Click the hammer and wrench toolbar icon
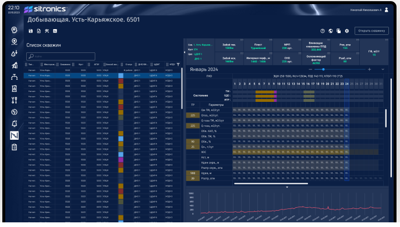This screenshot has height=227, width=400. pyautogui.click(x=47, y=31)
